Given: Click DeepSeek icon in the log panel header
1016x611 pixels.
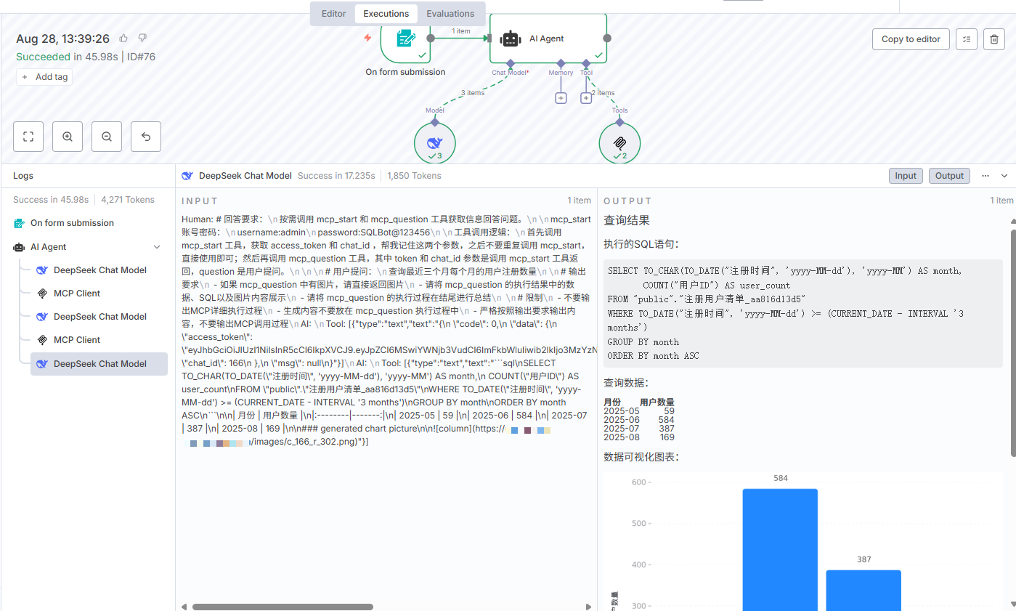Looking at the screenshot, I should pyautogui.click(x=187, y=176).
